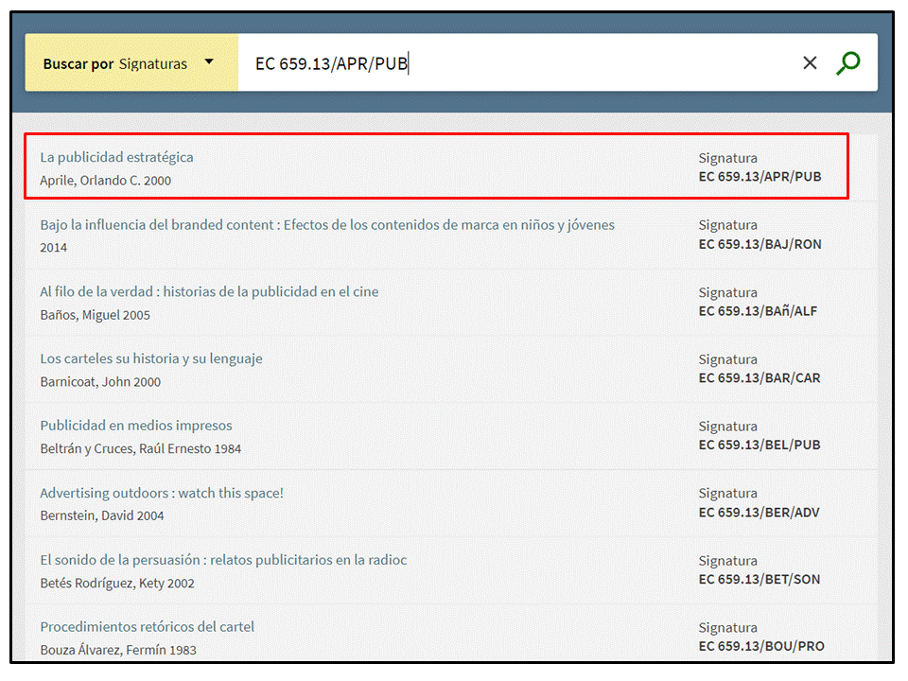This screenshot has width=908, height=681.
Task: Click author line Betés Rodríguez, Kety 2002
Action: (117, 584)
